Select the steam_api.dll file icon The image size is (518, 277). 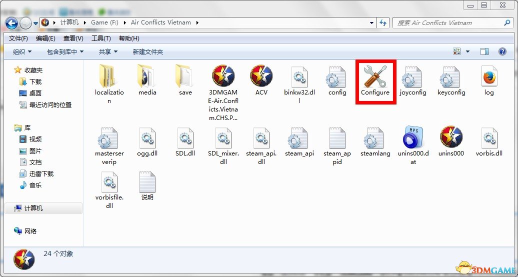[261, 138]
